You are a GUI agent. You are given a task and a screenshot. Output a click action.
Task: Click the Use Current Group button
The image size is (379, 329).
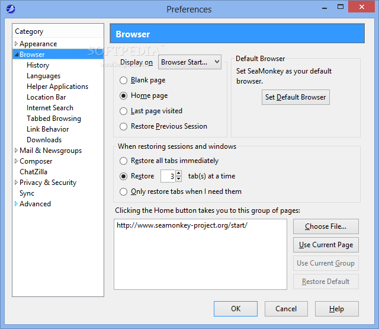[326, 263]
